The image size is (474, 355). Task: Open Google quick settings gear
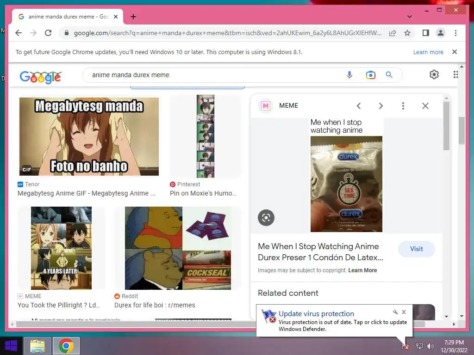point(434,74)
